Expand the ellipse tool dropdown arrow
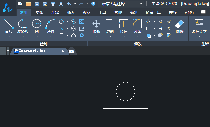This screenshot has width=210, height=127. (67, 22)
